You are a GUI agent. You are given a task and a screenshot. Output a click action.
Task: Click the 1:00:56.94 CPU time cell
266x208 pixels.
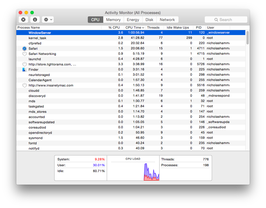136,33
